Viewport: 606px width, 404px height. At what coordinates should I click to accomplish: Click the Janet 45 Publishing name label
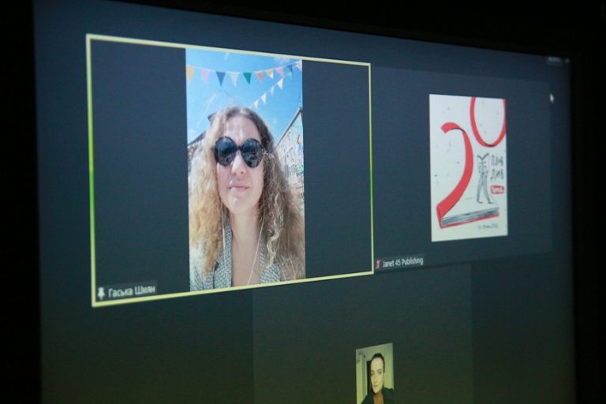[x=402, y=262]
